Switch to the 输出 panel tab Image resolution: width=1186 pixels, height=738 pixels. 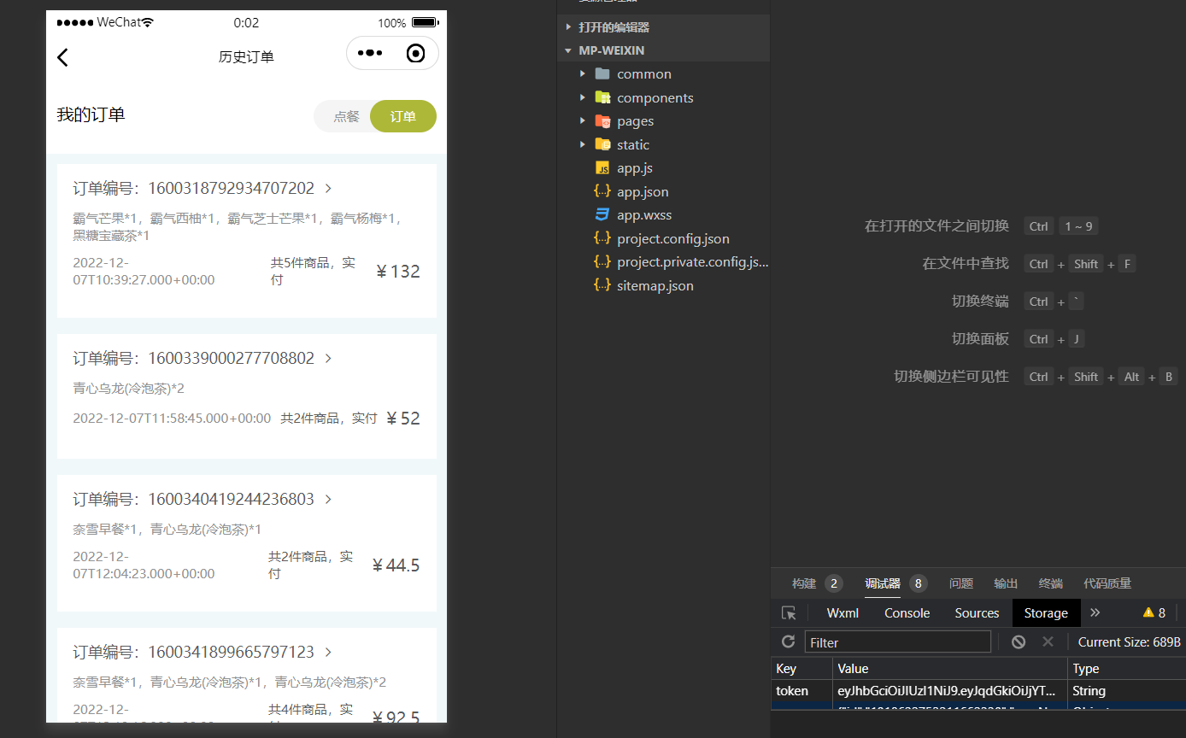click(1006, 583)
